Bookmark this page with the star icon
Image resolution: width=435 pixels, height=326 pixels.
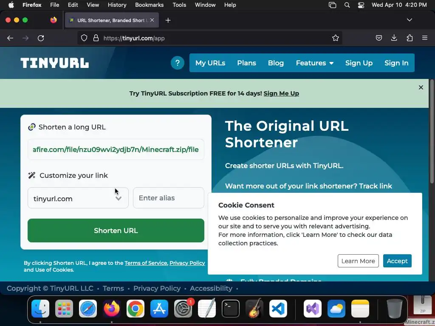[336, 38]
